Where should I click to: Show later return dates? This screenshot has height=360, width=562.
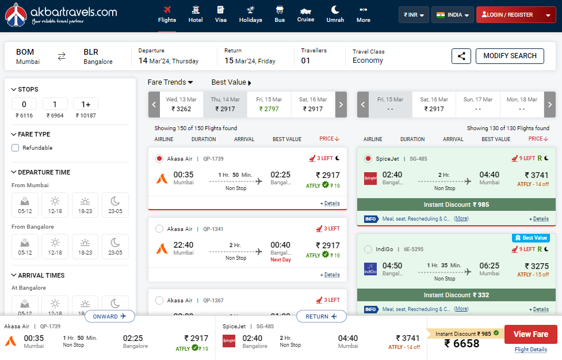pos(550,104)
